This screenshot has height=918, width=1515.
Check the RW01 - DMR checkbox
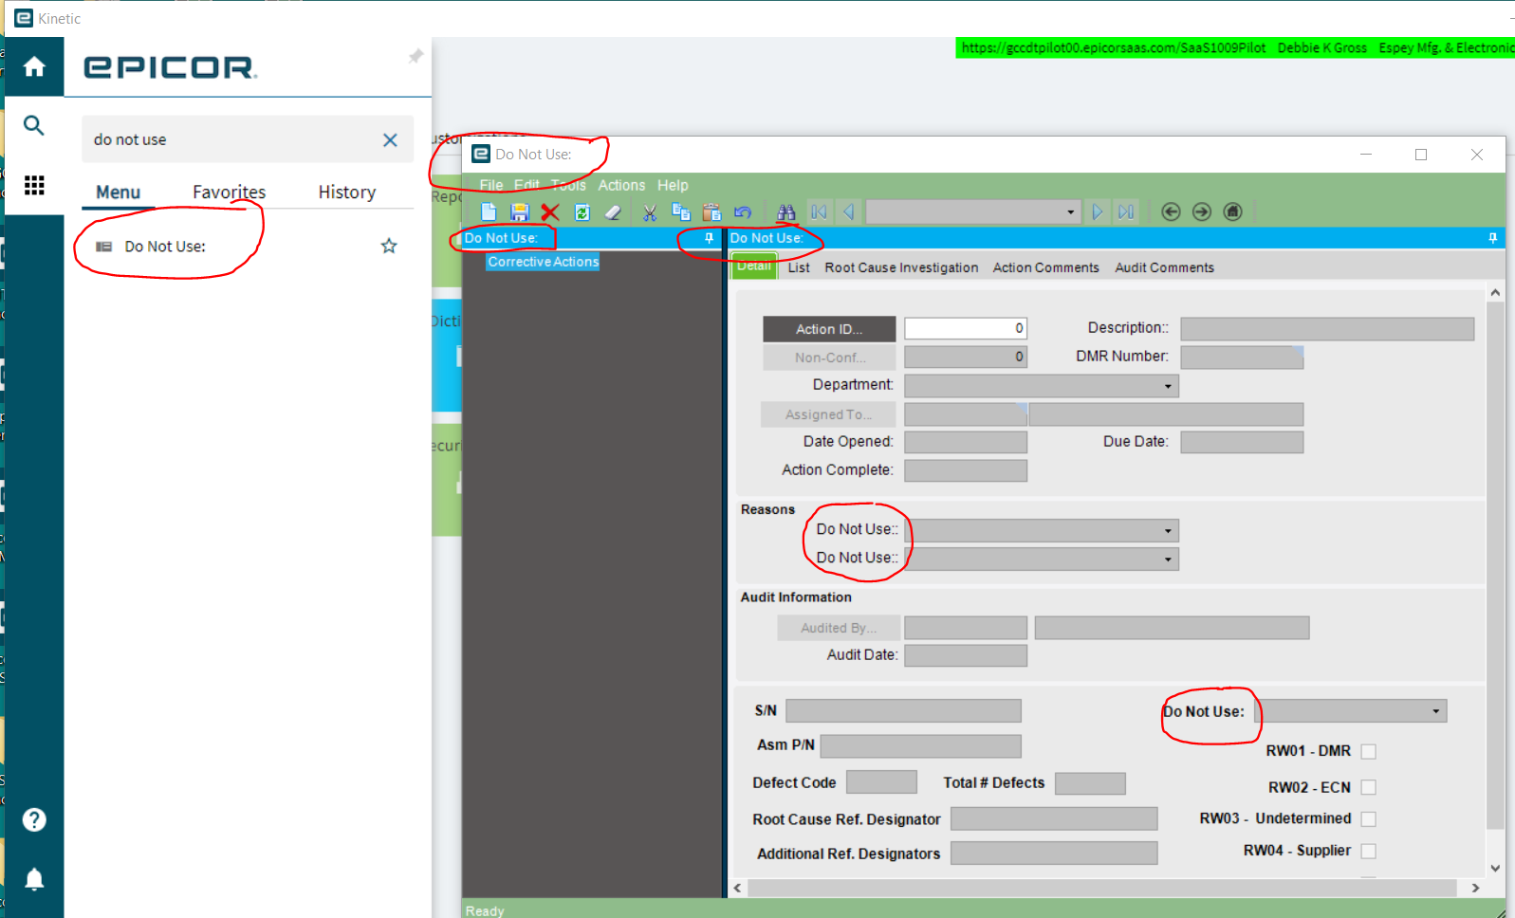1368,751
